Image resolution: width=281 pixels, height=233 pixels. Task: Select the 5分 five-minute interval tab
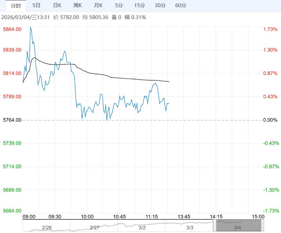119,5
